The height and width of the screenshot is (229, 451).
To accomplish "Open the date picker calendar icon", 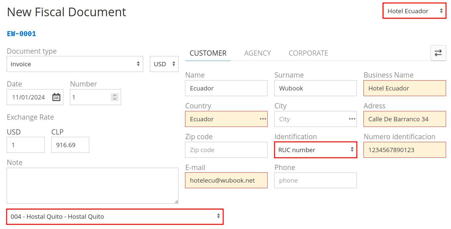I will pos(56,97).
